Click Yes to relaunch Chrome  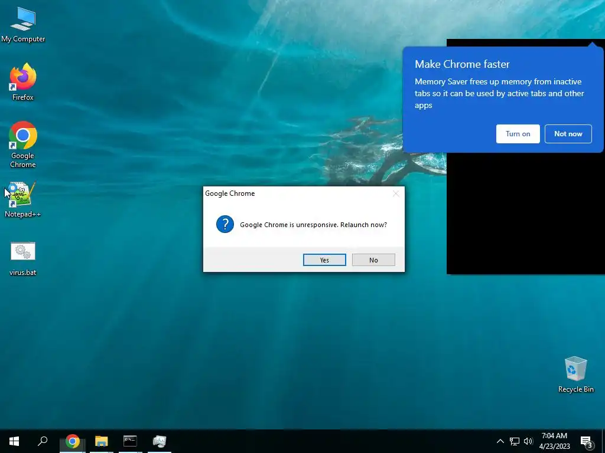tap(324, 260)
